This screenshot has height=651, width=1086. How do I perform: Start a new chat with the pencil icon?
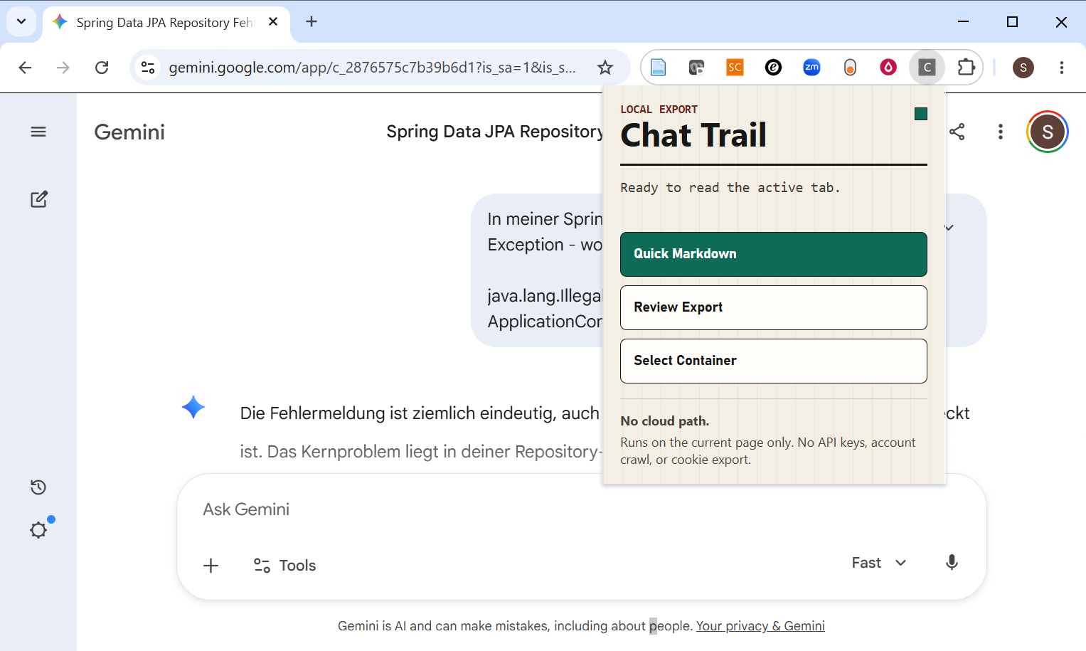click(39, 199)
